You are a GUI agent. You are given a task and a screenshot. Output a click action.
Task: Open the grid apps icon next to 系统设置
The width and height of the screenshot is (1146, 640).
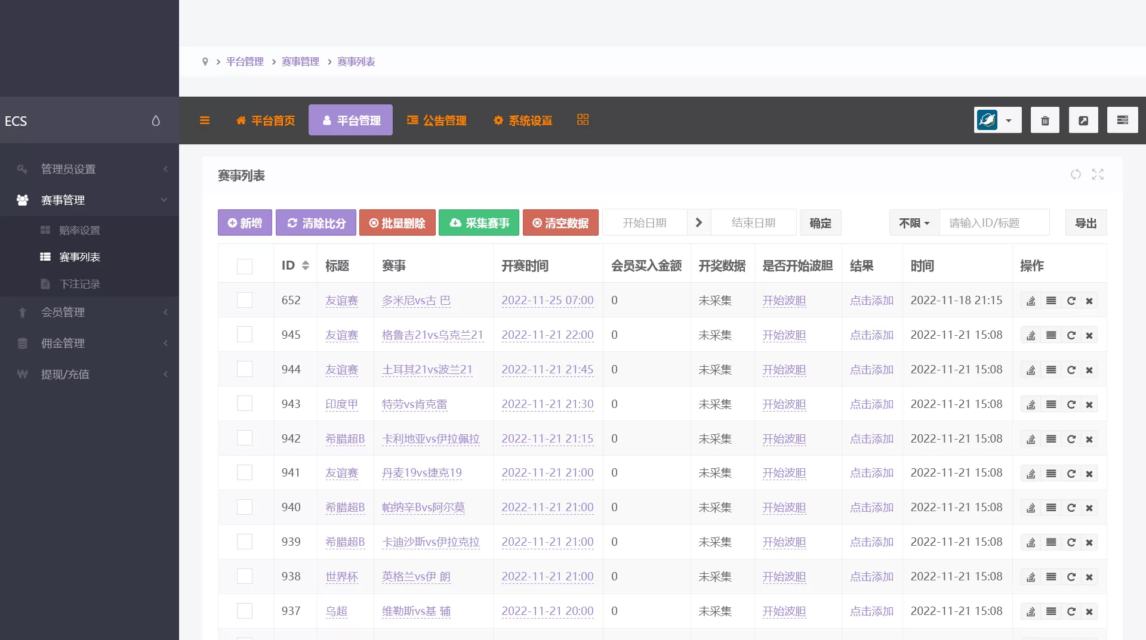click(x=583, y=119)
